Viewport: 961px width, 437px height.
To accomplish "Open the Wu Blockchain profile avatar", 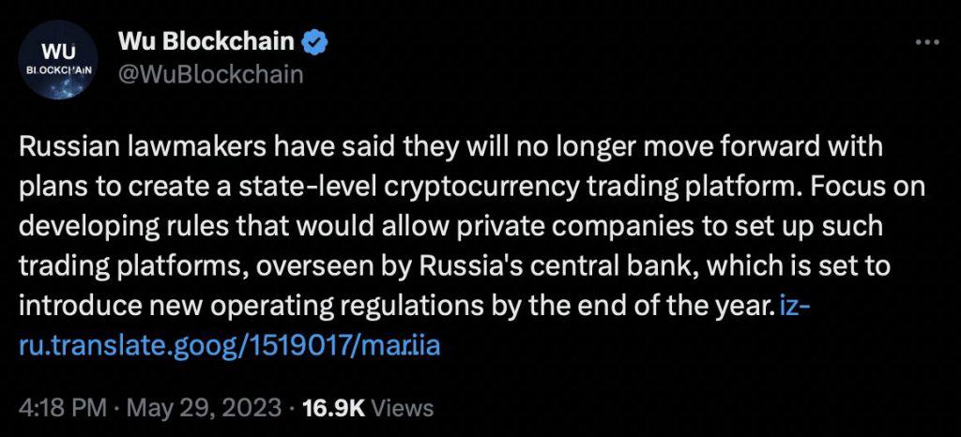I will (58, 59).
